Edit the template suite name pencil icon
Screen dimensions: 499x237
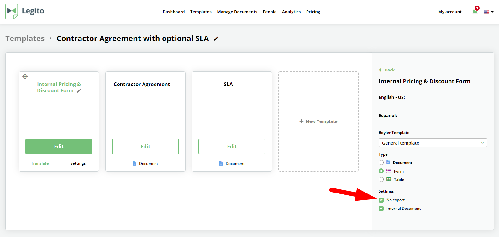click(216, 39)
